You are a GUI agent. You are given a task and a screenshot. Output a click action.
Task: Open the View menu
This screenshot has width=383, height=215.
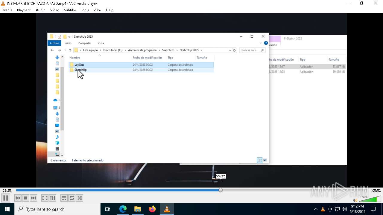click(97, 10)
